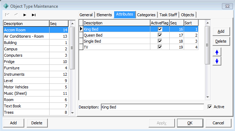Image resolution: width=235 pixels, height=131 pixels.
Task: Select Furniture in object type list
Action: (36, 68)
